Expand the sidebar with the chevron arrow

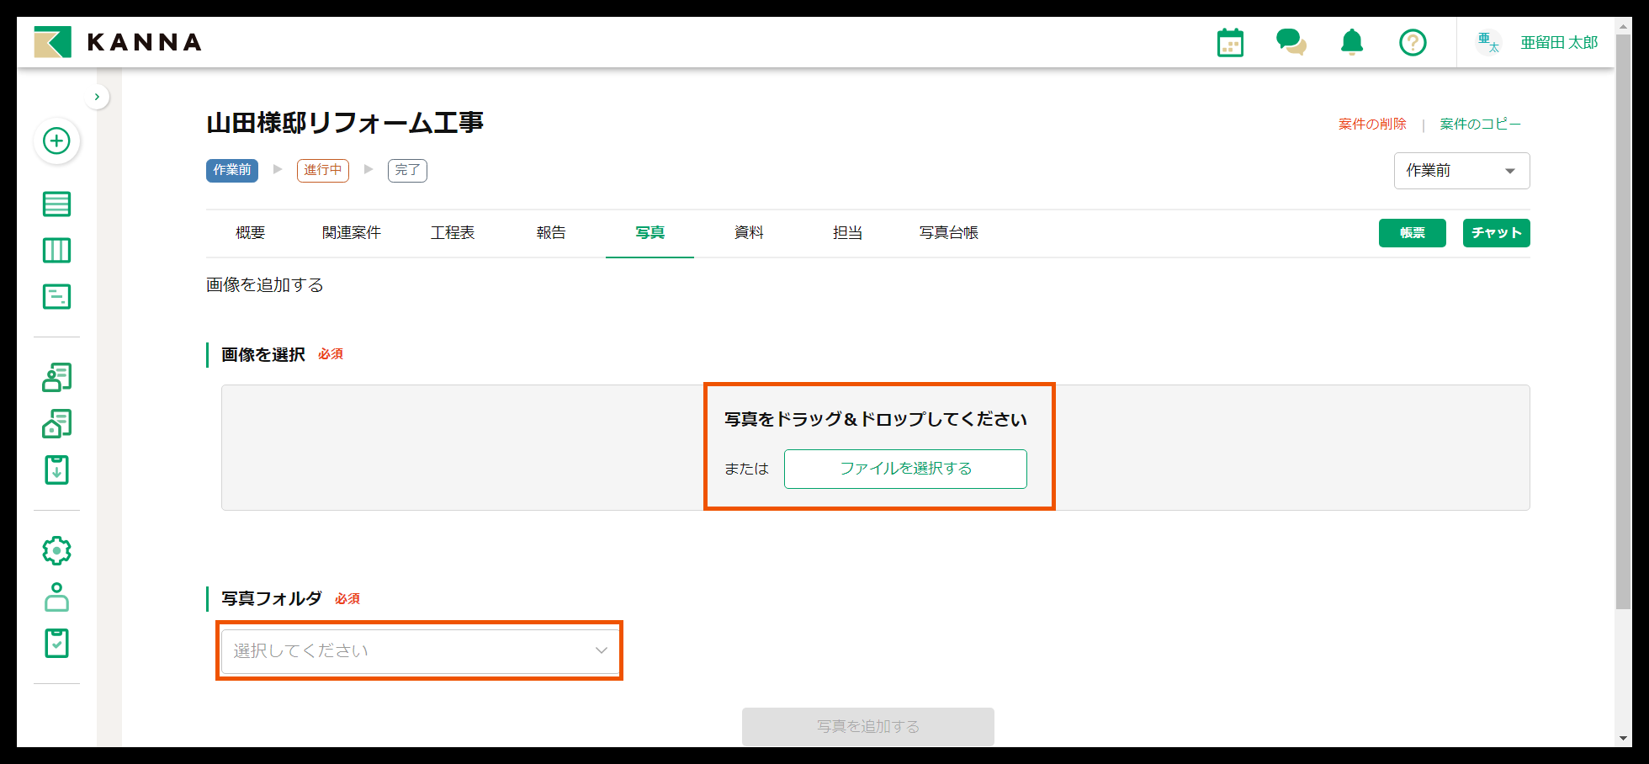[x=97, y=96]
